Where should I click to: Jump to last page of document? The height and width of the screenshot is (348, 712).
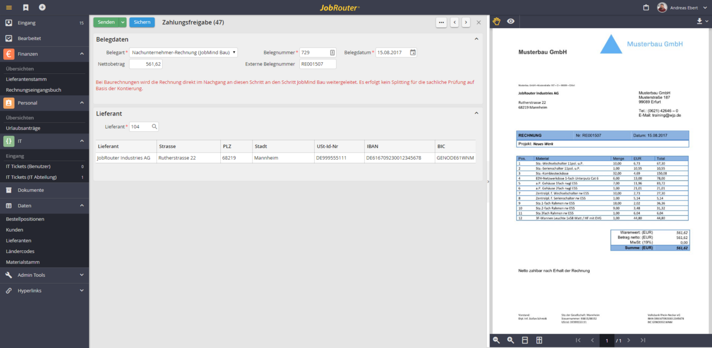click(643, 340)
